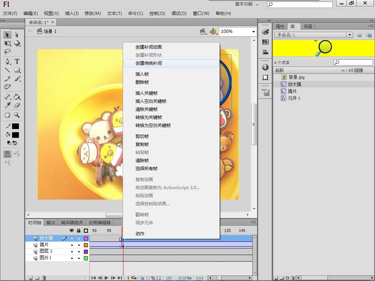The image size is (375, 281).
Task: Open the Edit Symbols dropdown
Action: 214,31
